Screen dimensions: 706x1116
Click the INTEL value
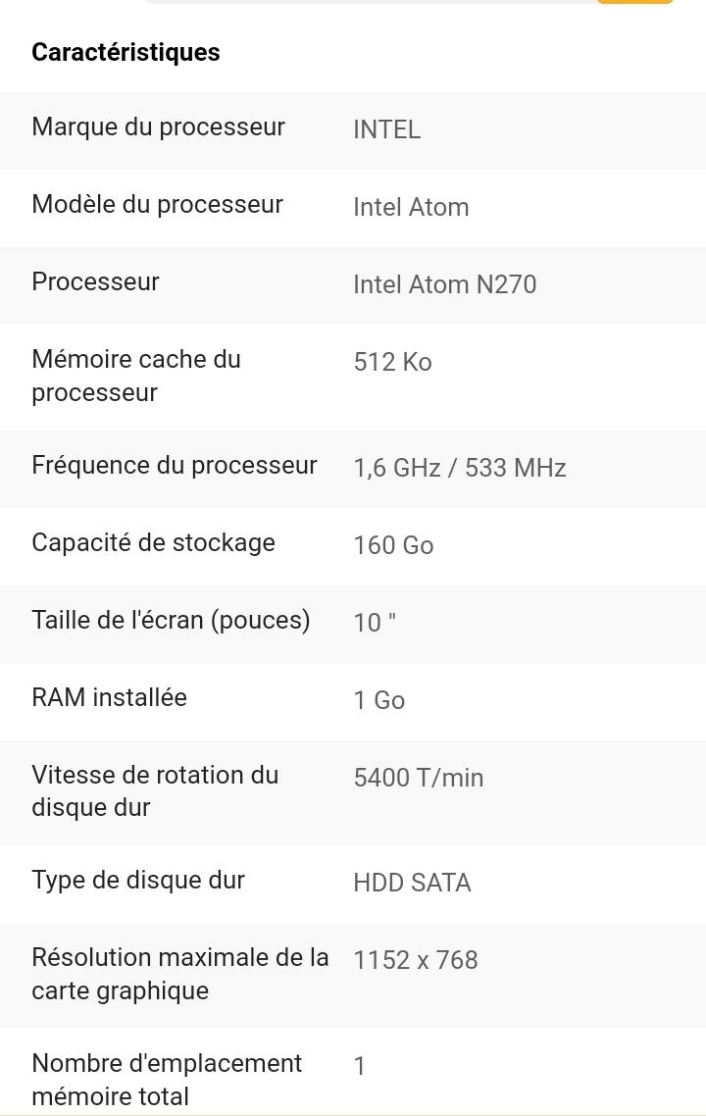click(x=387, y=129)
